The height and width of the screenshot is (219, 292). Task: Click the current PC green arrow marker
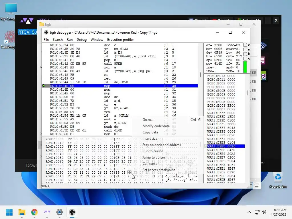coord(44,86)
